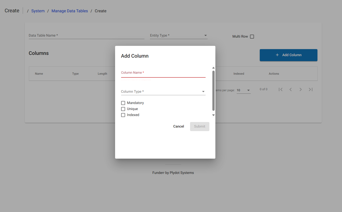Click the plus icon on Add Column button
Screen dimensions: 342x212
(x=277, y=55)
